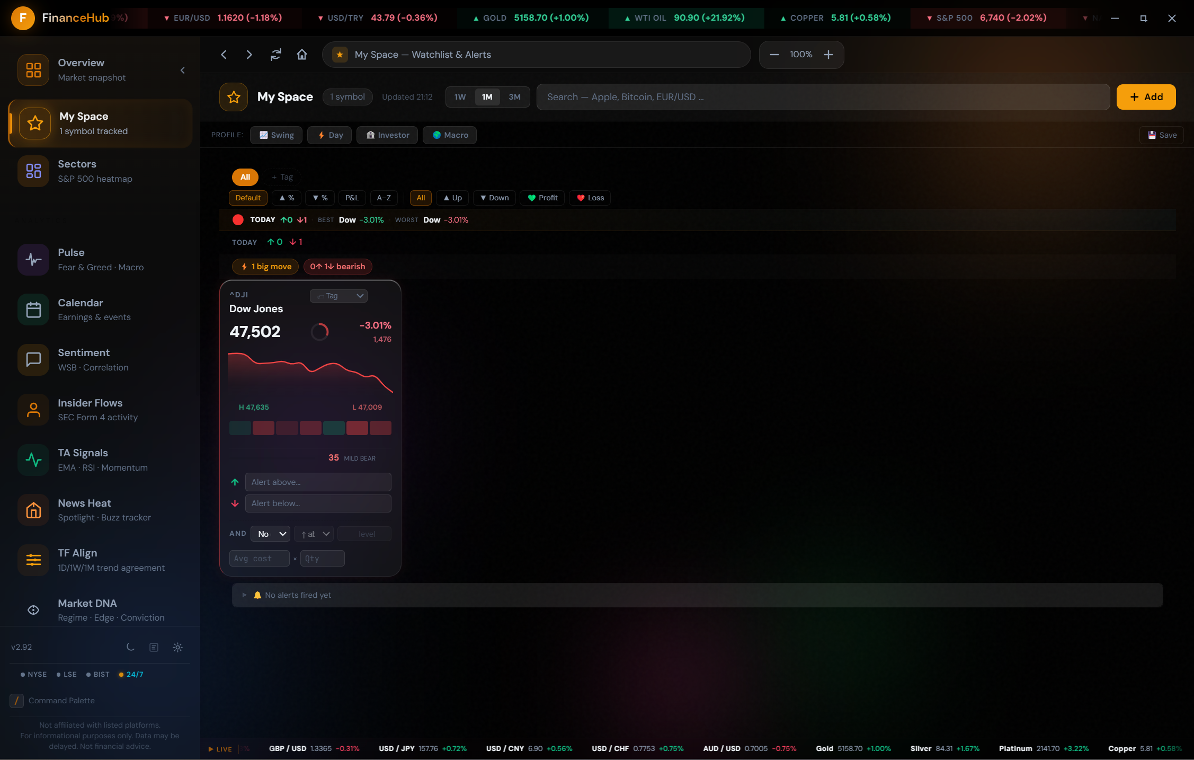Image resolution: width=1194 pixels, height=760 pixels.
Task: Click the first green heat-strip block
Action: (240, 428)
